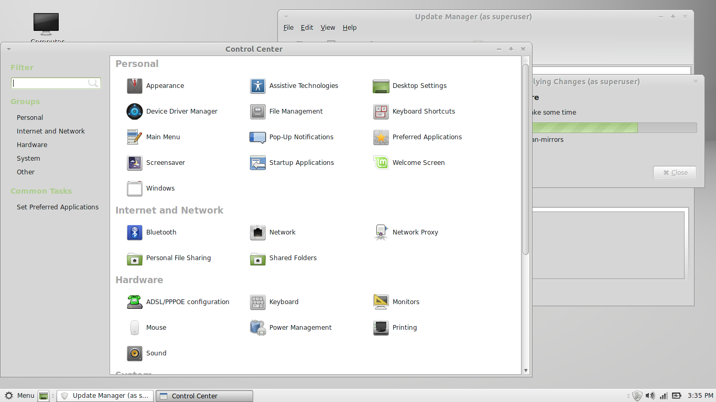This screenshot has height=402, width=716.
Task: Open Power Management settings
Action: (258, 328)
